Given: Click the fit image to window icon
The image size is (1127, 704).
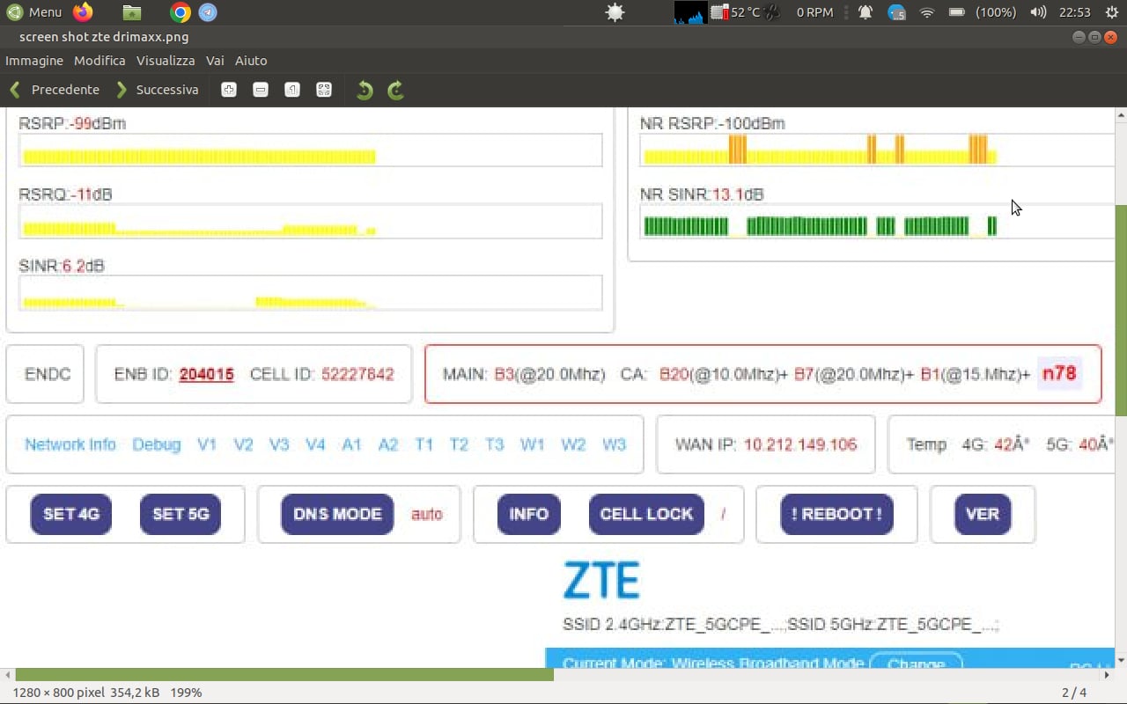Looking at the screenshot, I should (x=324, y=90).
